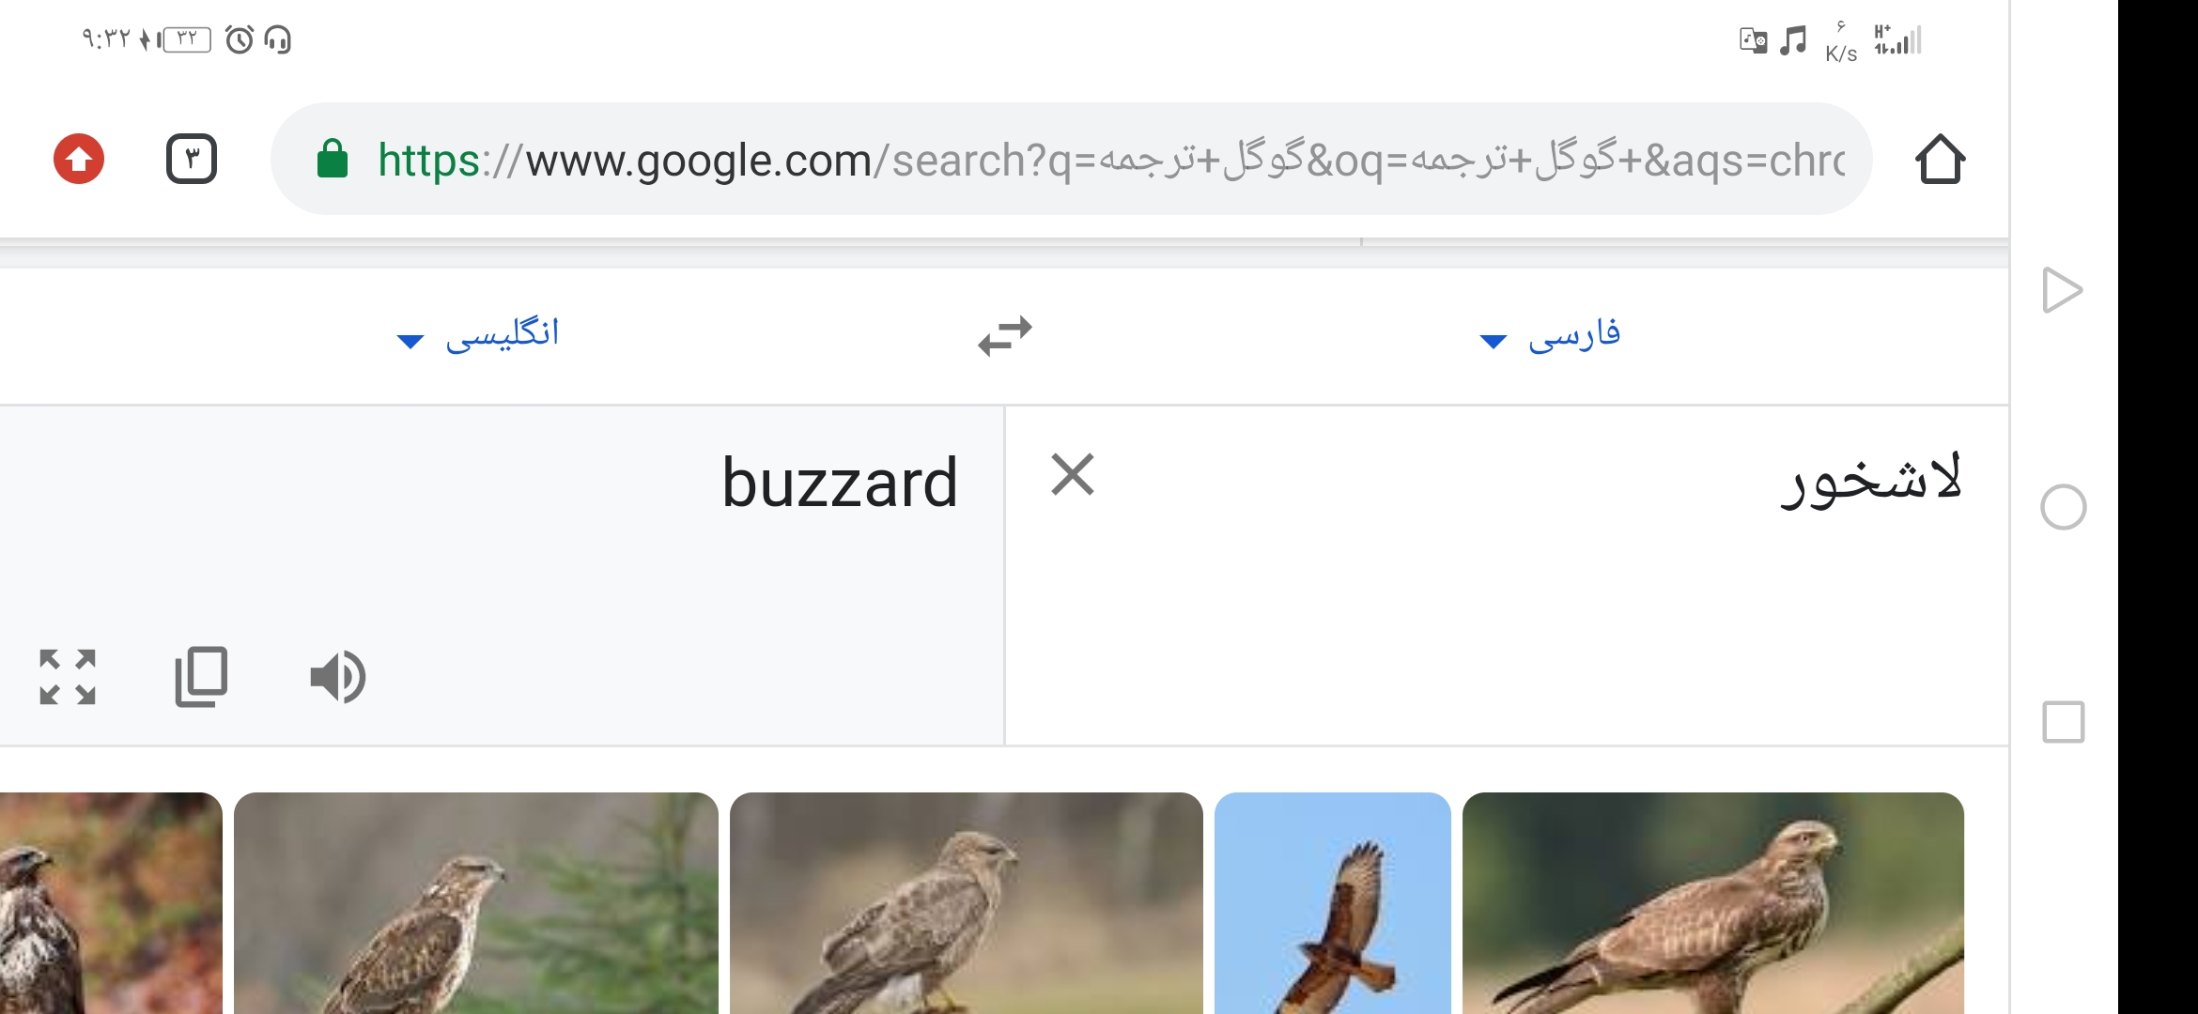
Task: Select the translated word buzzard
Action: (x=840, y=484)
